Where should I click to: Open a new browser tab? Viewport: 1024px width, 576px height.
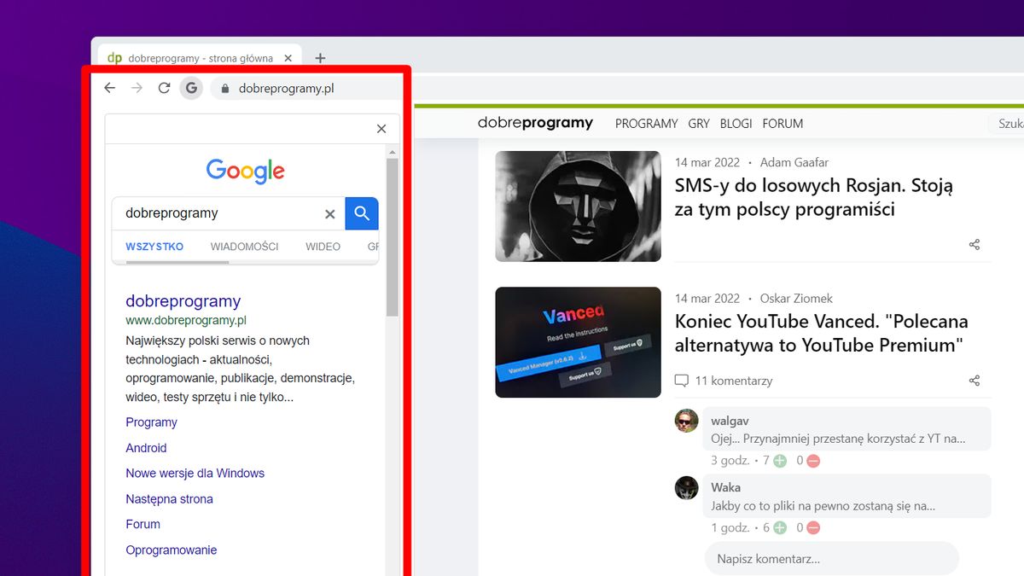pyautogui.click(x=320, y=58)
